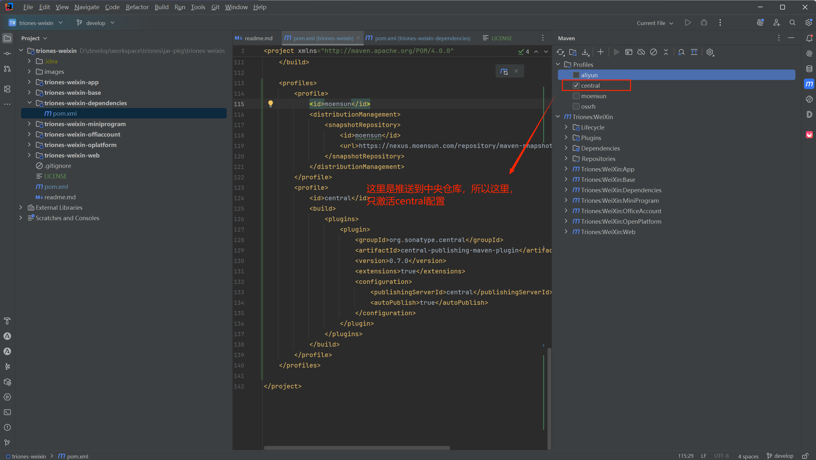Close pom.xml (triones-weixin) tab
The image size is (816, 460).
(359, 38)
